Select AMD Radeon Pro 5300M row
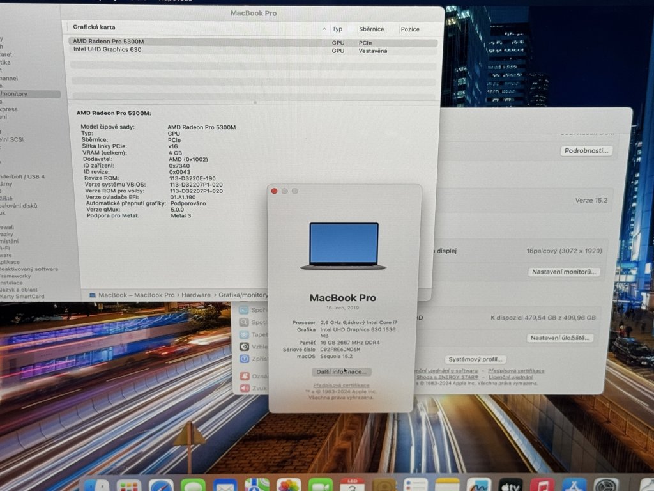 pos(253,42)
